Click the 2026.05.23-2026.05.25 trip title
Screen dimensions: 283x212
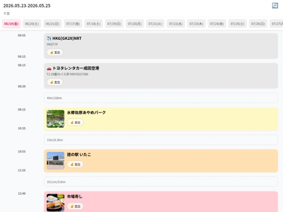click(x=27, y=6)
